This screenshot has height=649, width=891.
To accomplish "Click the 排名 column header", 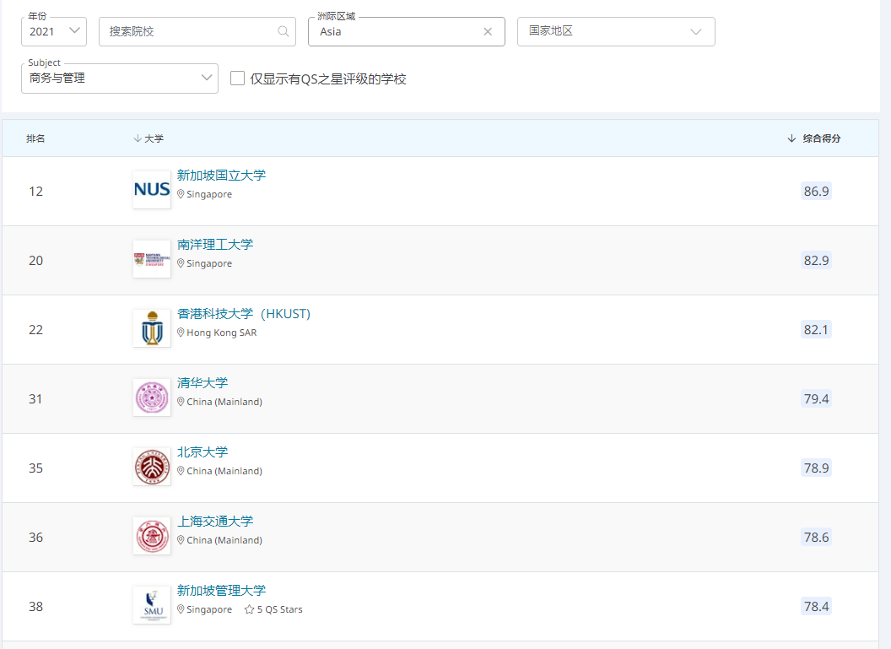I will point(35,138).
